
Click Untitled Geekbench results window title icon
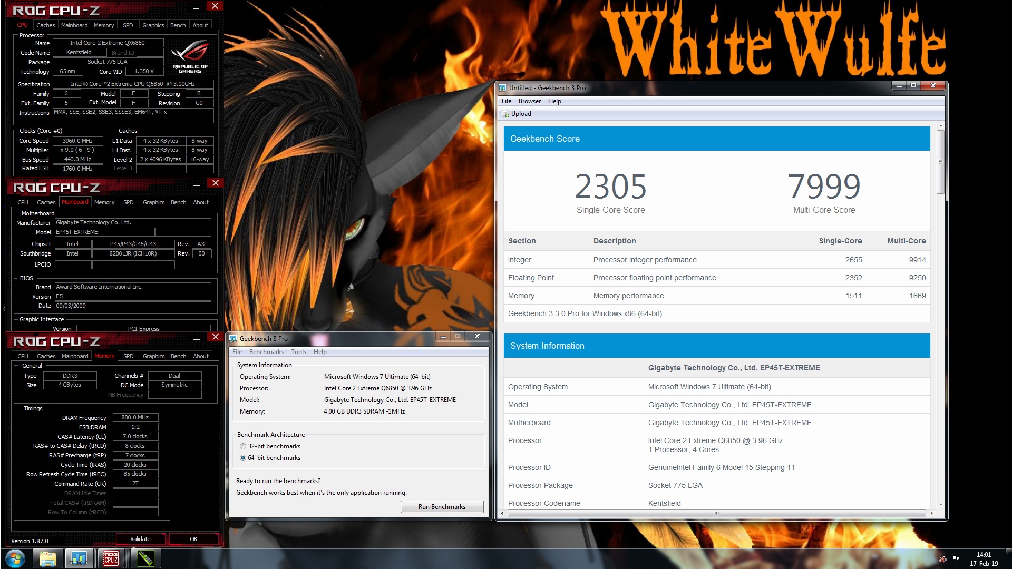click(x=502, y=87)
